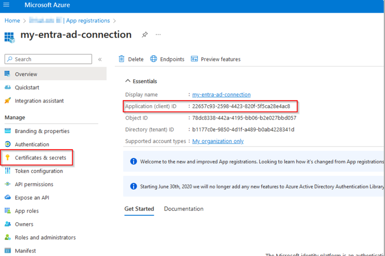Click the Endpoints globe icon

pos(154,59)
